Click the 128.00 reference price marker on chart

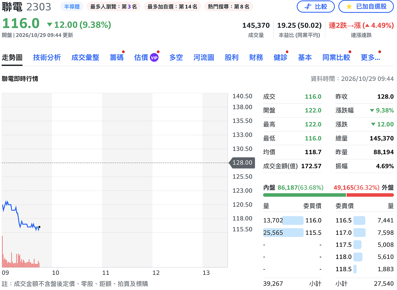pos(242,163)
